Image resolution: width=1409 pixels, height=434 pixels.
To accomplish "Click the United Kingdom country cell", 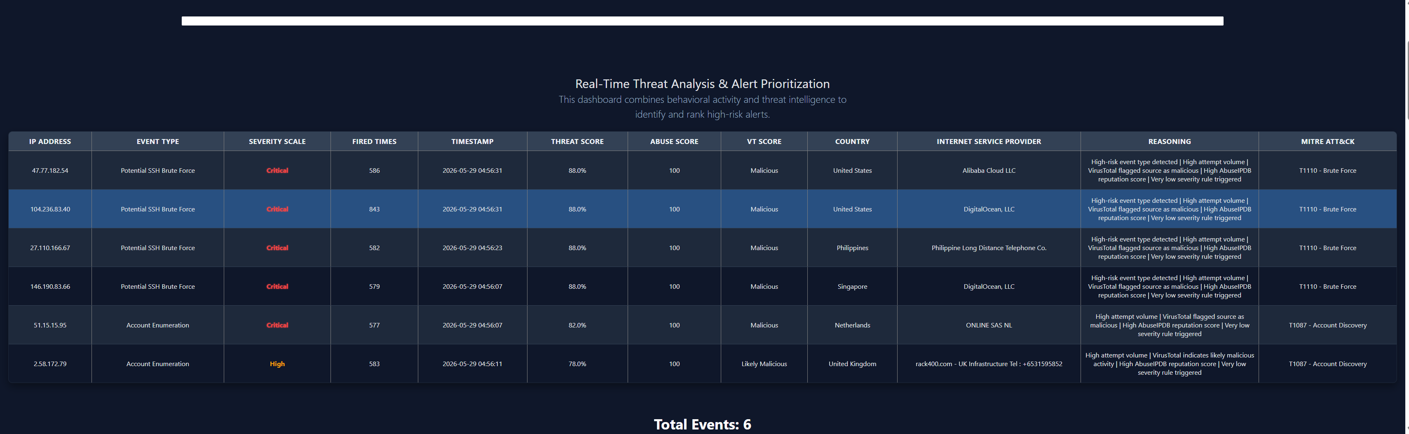I will point(852,364).
